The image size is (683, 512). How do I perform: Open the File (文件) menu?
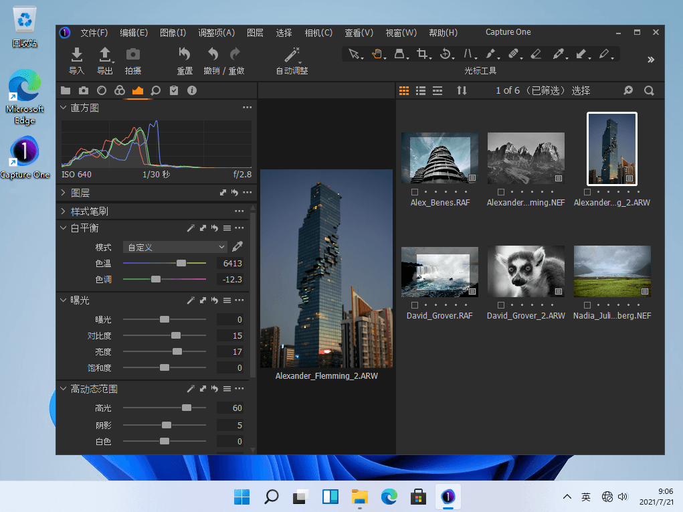point(94,33)
